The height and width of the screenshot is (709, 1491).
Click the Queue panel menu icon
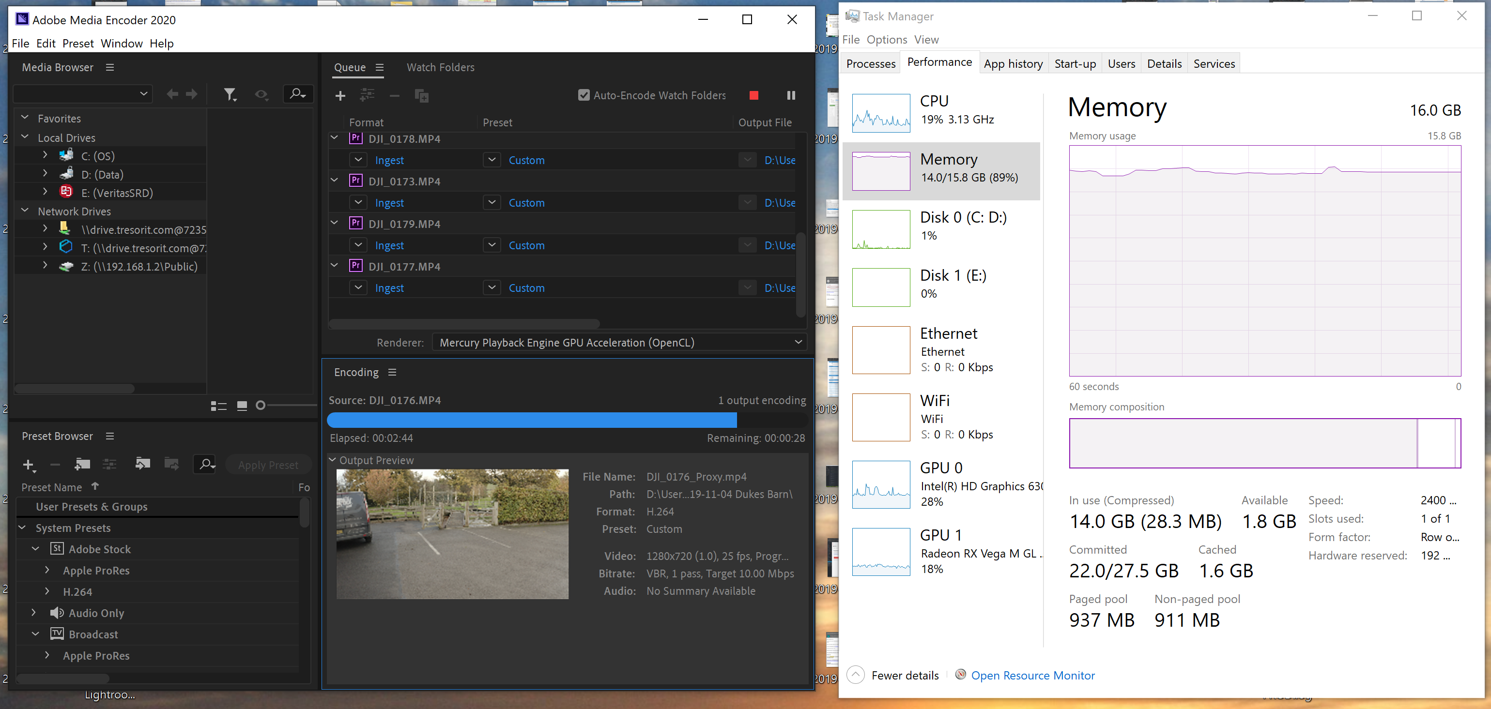pyautogui.click(x=379, y=67)
